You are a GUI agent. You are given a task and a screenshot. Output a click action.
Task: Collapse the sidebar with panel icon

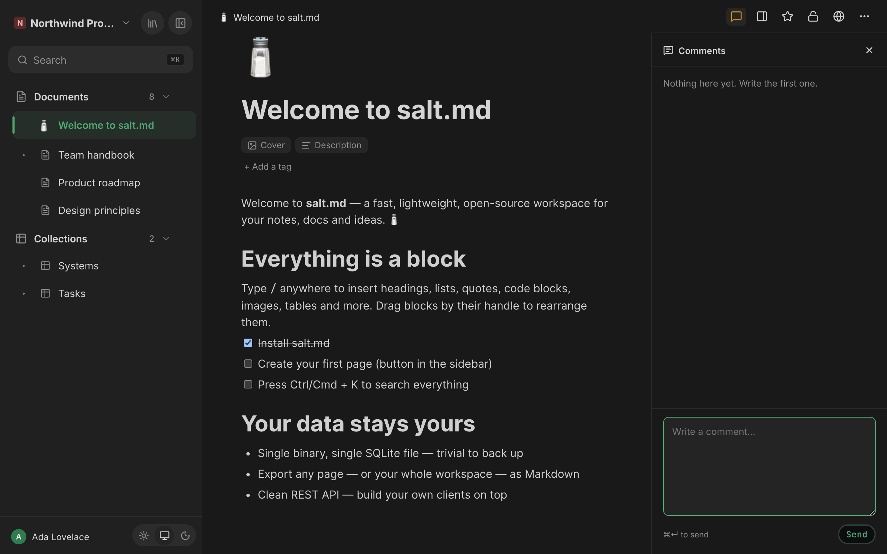click(x=180, y=23)
